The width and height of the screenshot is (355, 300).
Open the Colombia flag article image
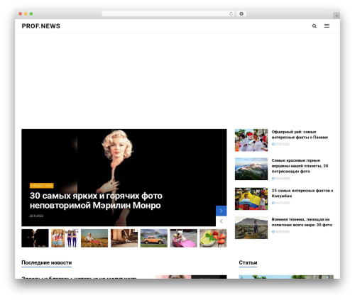click(x=251, y=199)
